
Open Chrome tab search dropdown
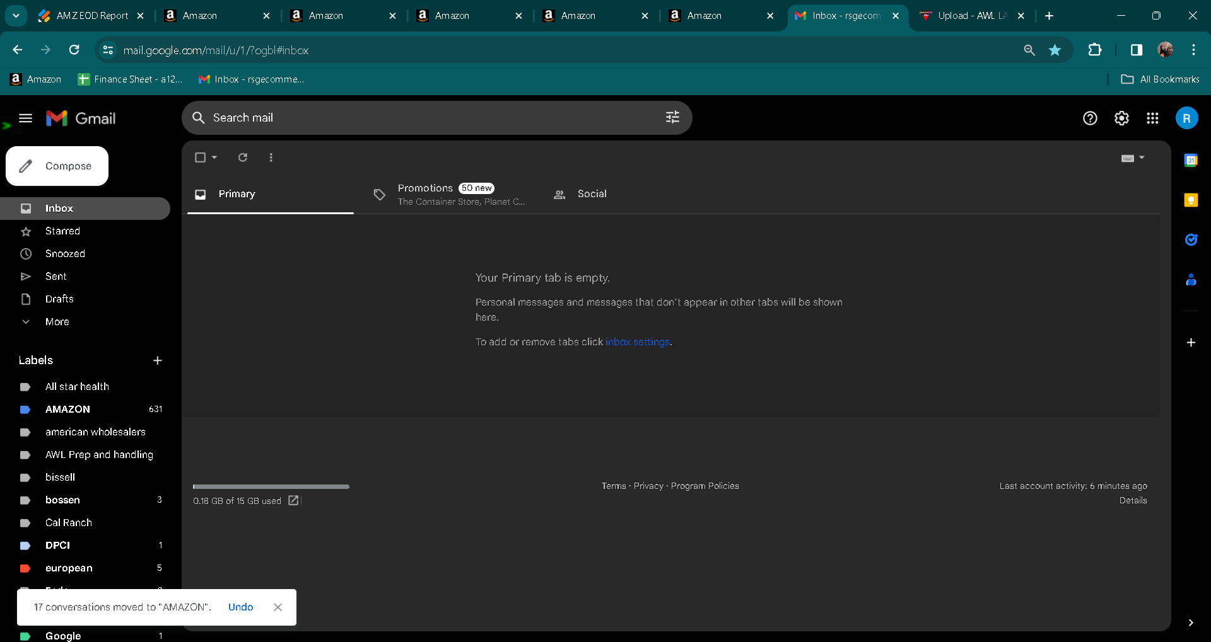(16, 16)
